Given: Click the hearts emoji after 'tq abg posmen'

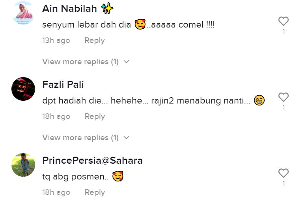Looking at the screenshot, I should pos(118,176).
